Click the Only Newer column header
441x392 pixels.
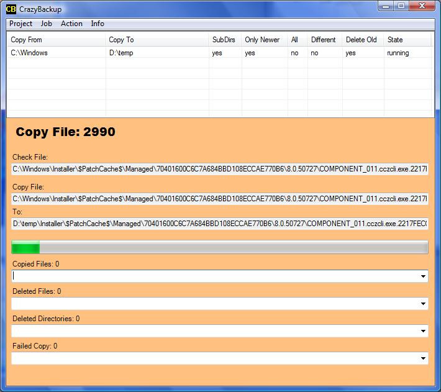tap(264, 40)
